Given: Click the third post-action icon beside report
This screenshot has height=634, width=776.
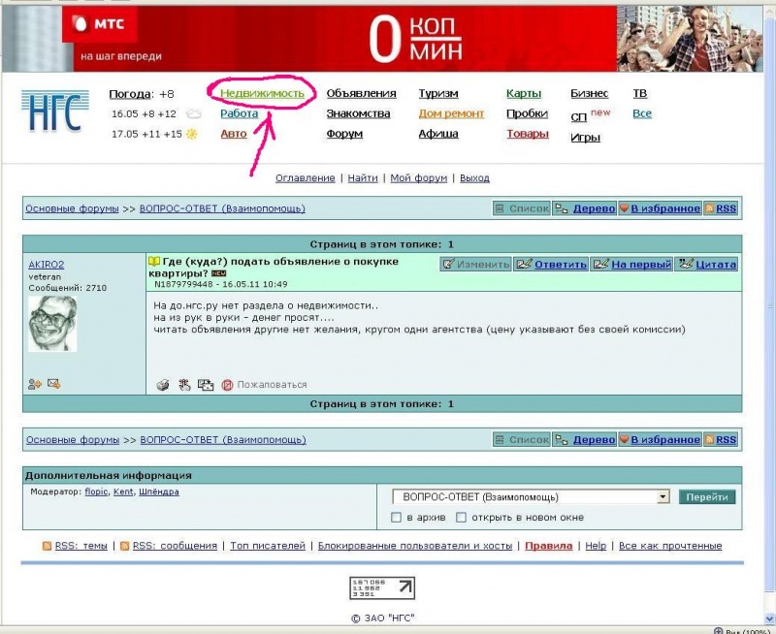Looking at the screenshot, I should (206, 385).
